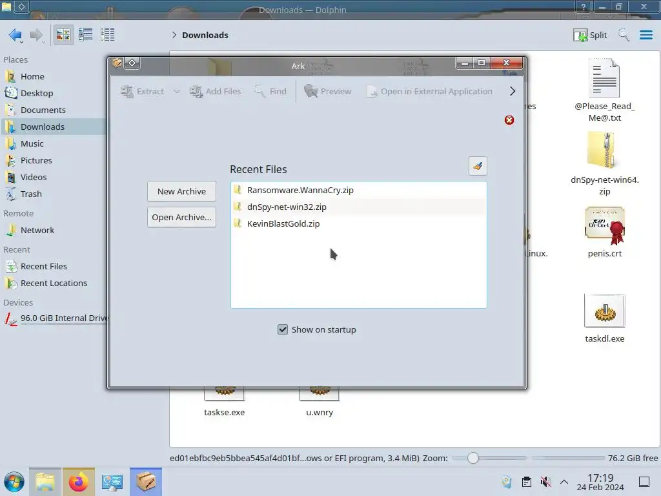Open Recent Locations in sidebar

point(53,284)
